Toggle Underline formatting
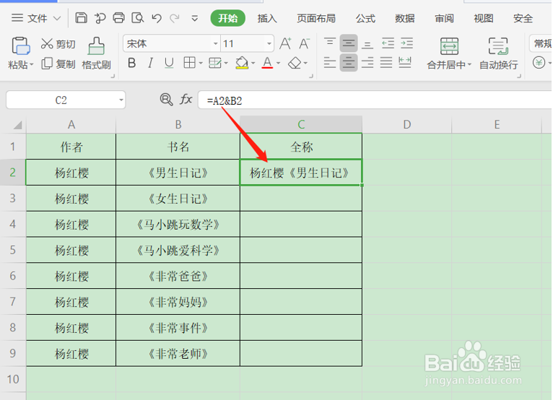The width and height of the screenshot is (553, 400). 169,63
